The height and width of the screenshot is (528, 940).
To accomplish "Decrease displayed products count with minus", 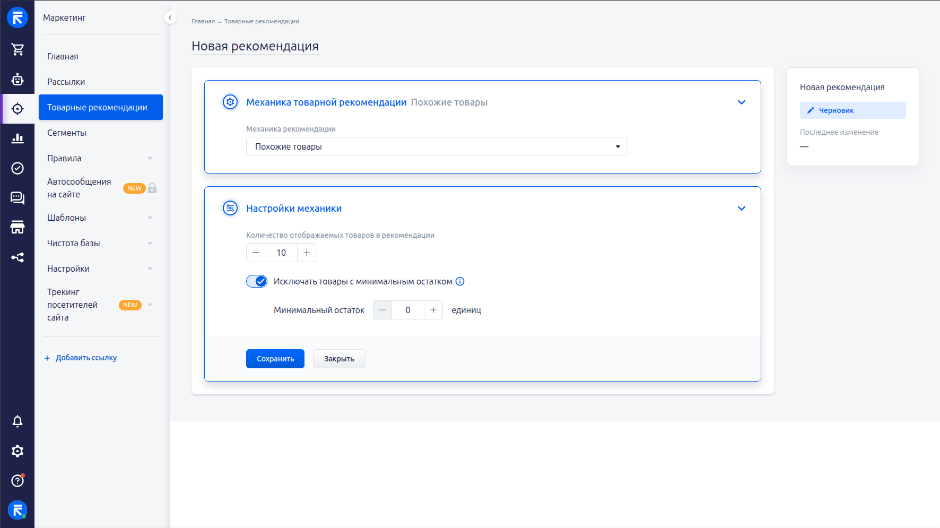I will (256, 253).
